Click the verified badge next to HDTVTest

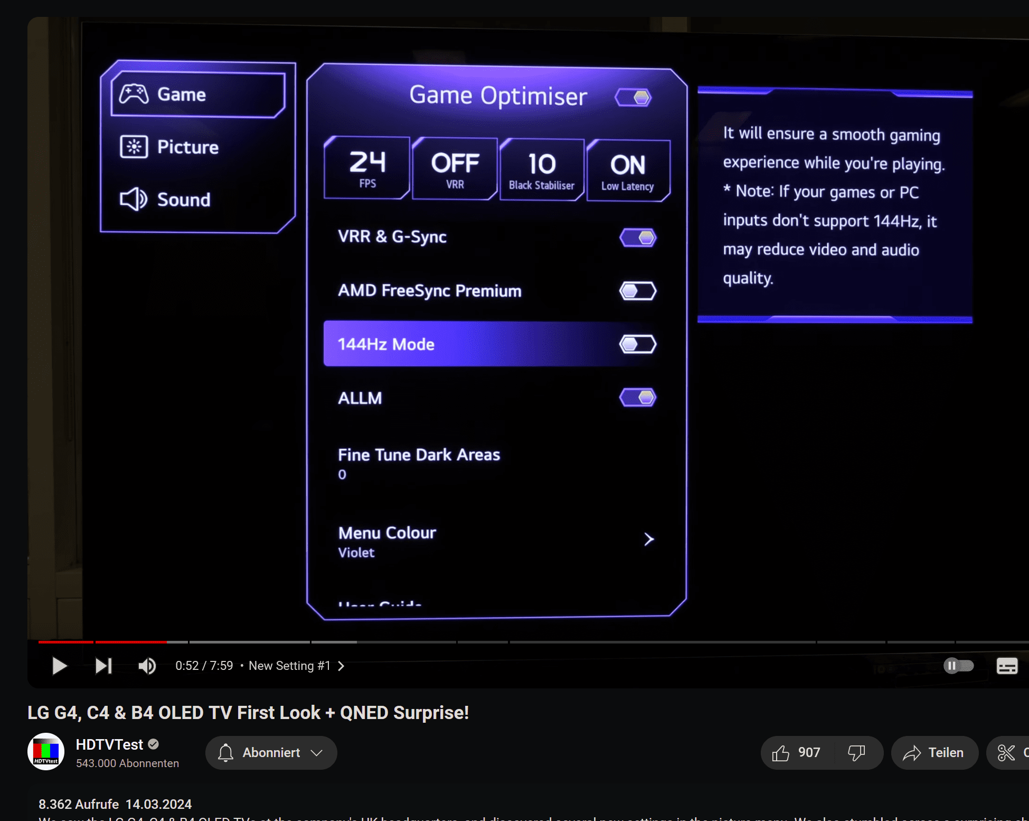154,744
